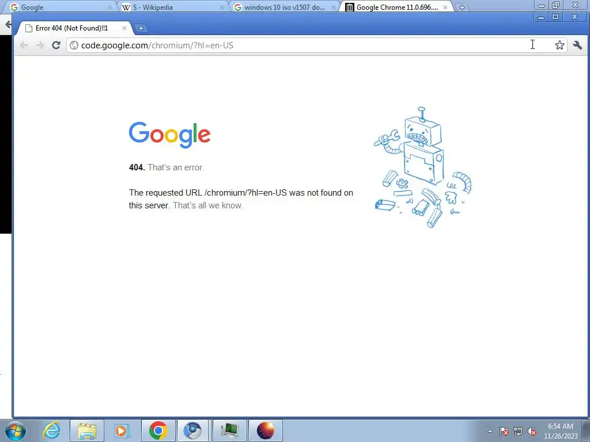Close the Error 404 (Not Found) tab
Image resolution: width=590 pixels, height=442 pixels.
(124, 28)
